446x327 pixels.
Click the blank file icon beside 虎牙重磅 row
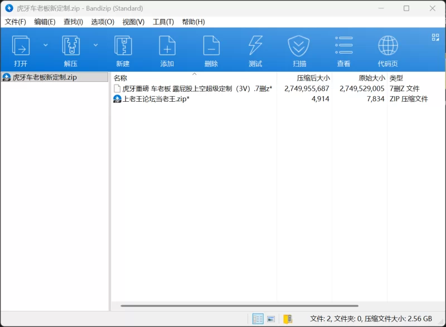(x=117, y=88)
